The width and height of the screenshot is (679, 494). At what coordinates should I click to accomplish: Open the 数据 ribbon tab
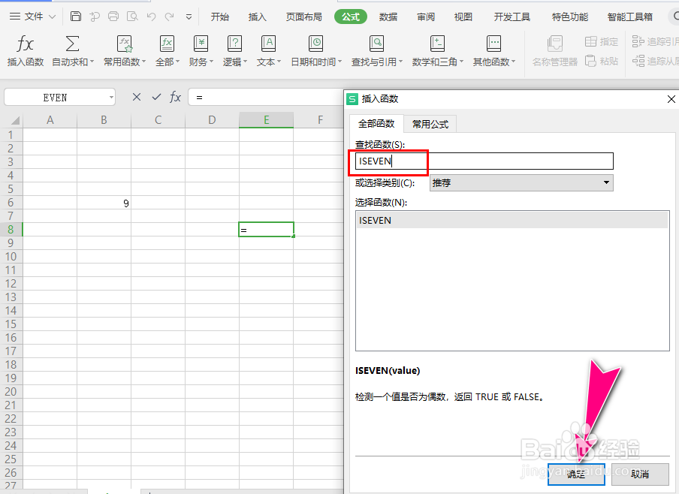[x=388, y=17]
